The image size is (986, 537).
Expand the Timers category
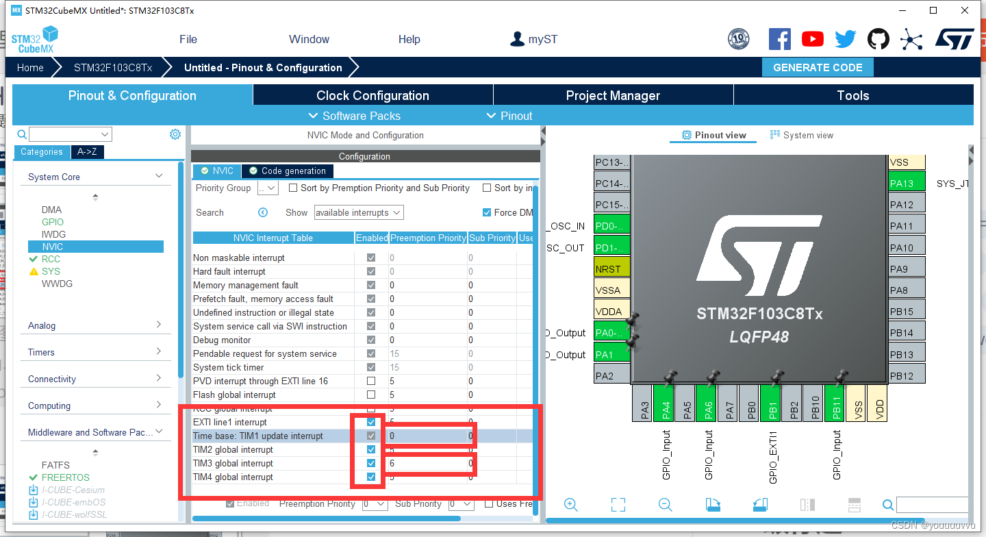(159, 351)
